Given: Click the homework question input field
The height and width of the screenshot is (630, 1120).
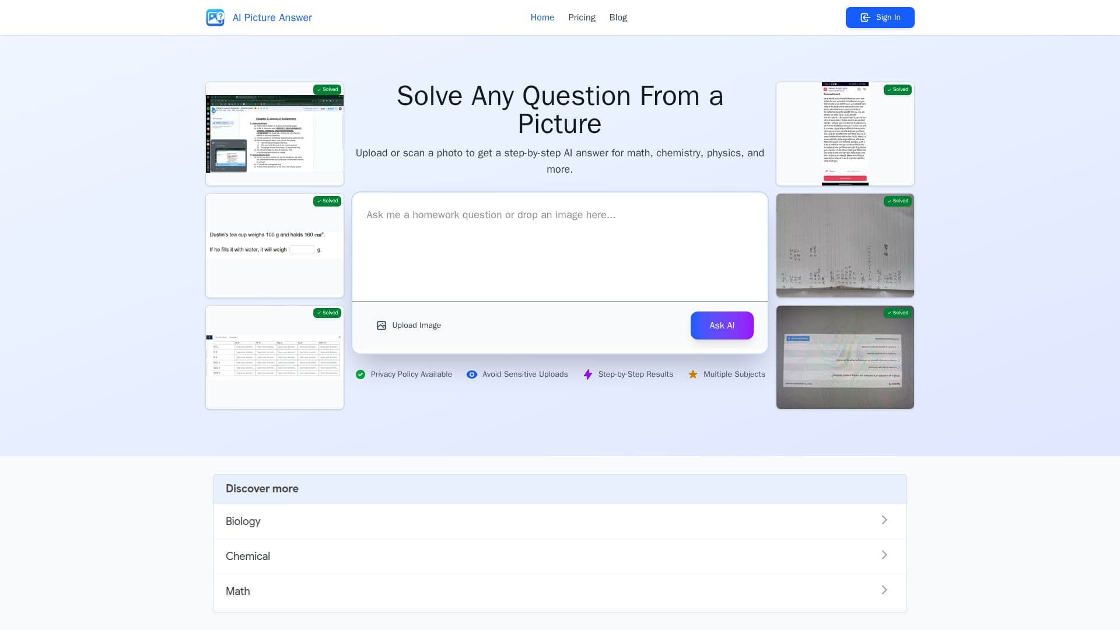Looking at the screenshot, I should (x=560, y=247).
